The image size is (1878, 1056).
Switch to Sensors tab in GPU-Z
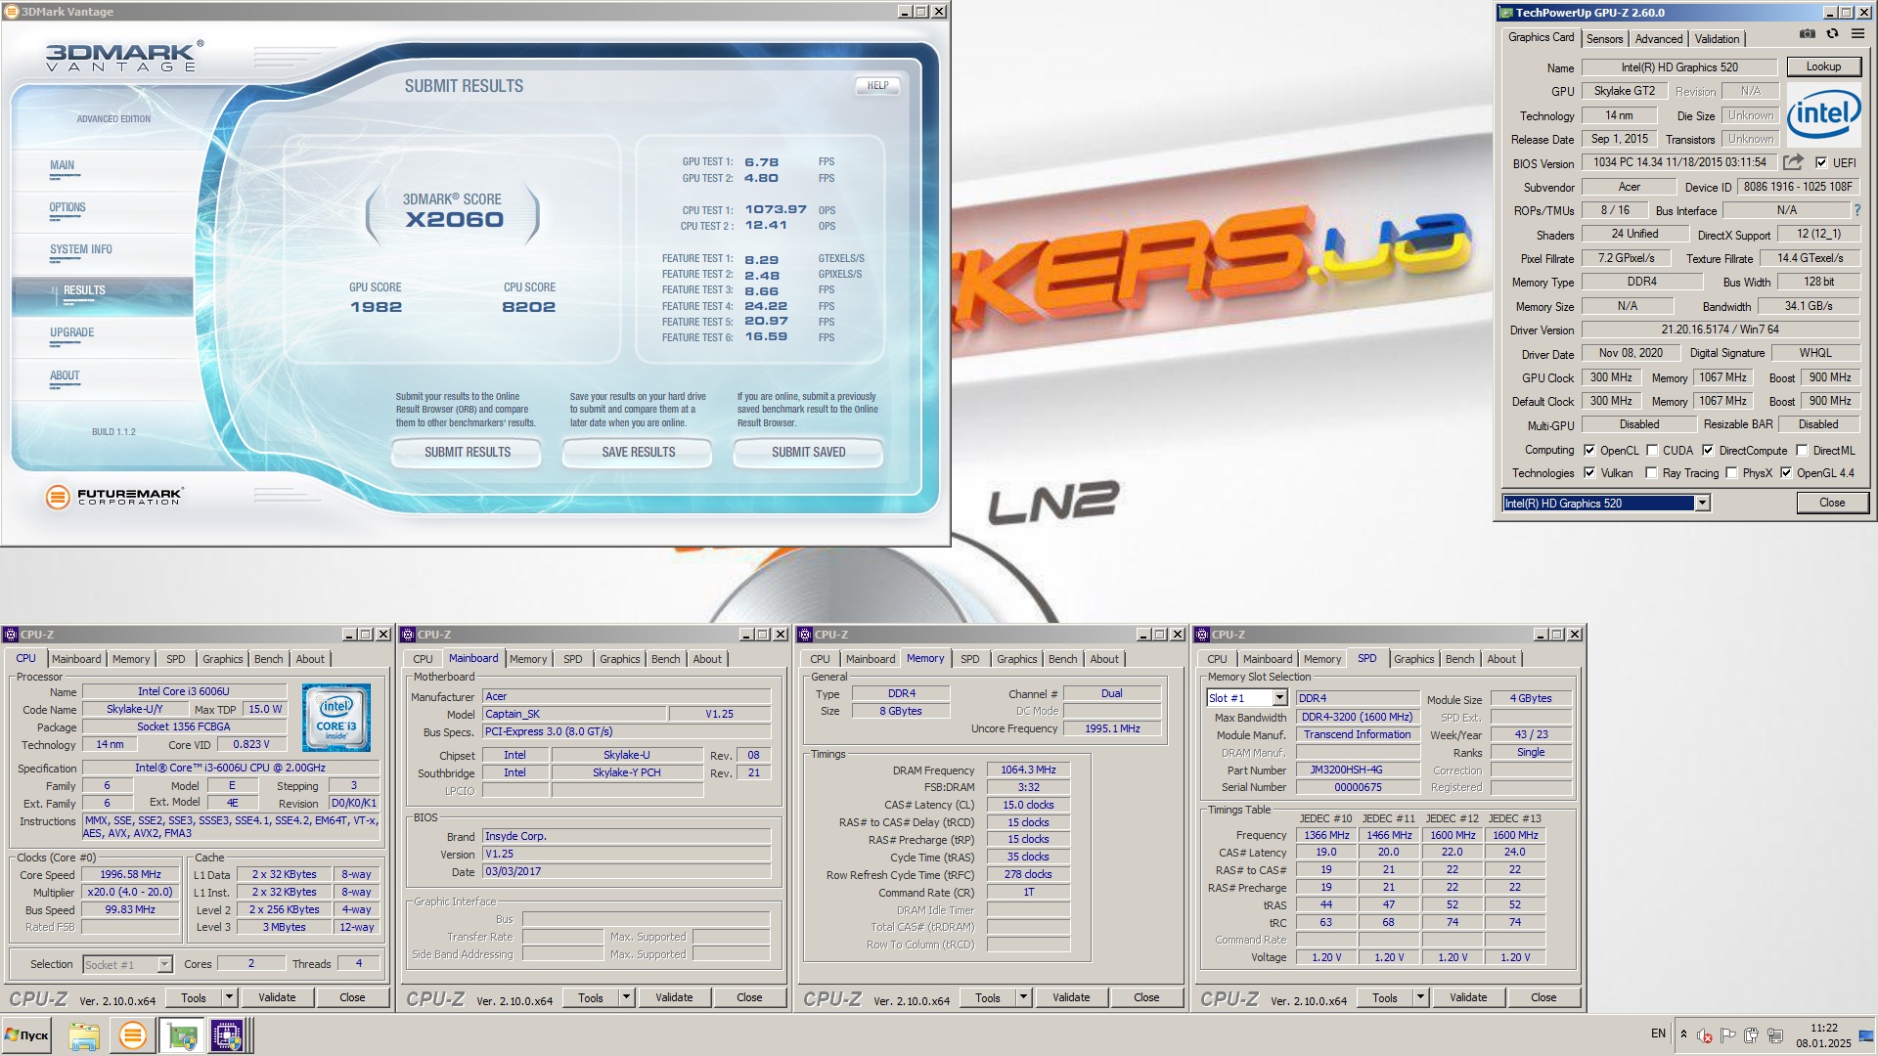[x=1604, y=38]
